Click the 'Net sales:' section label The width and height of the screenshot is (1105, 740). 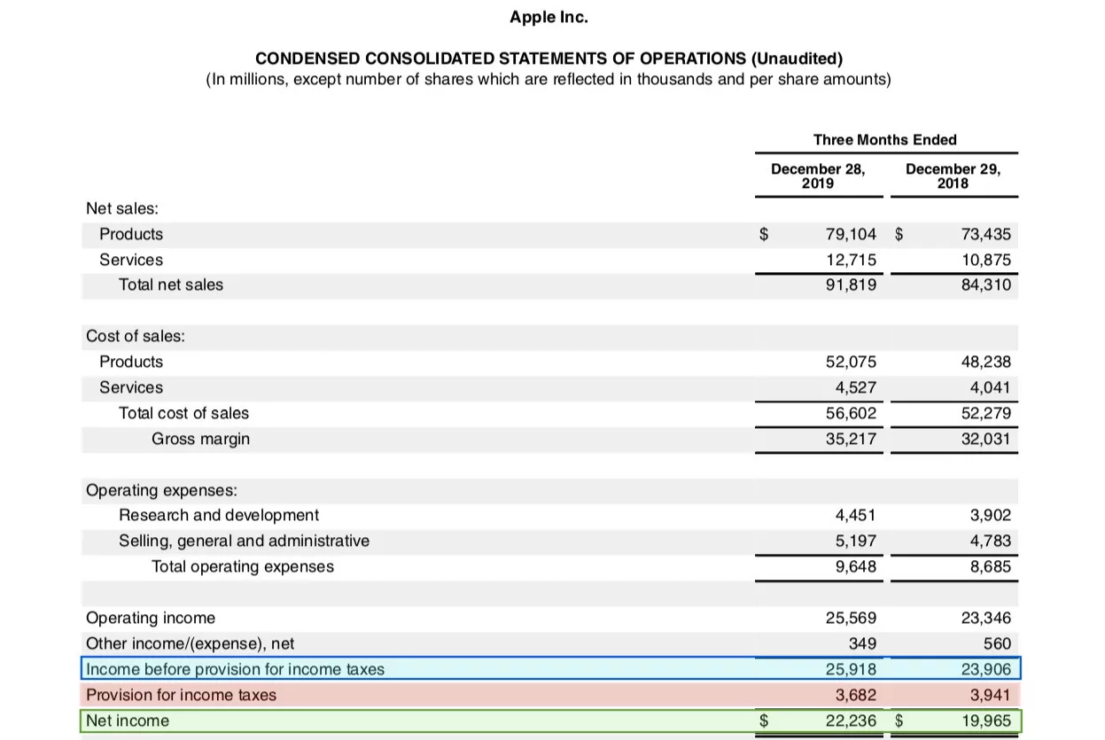click(122, 208)
